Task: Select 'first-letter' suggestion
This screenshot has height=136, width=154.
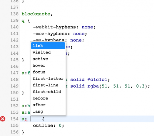Action: (x=48, y=79)
